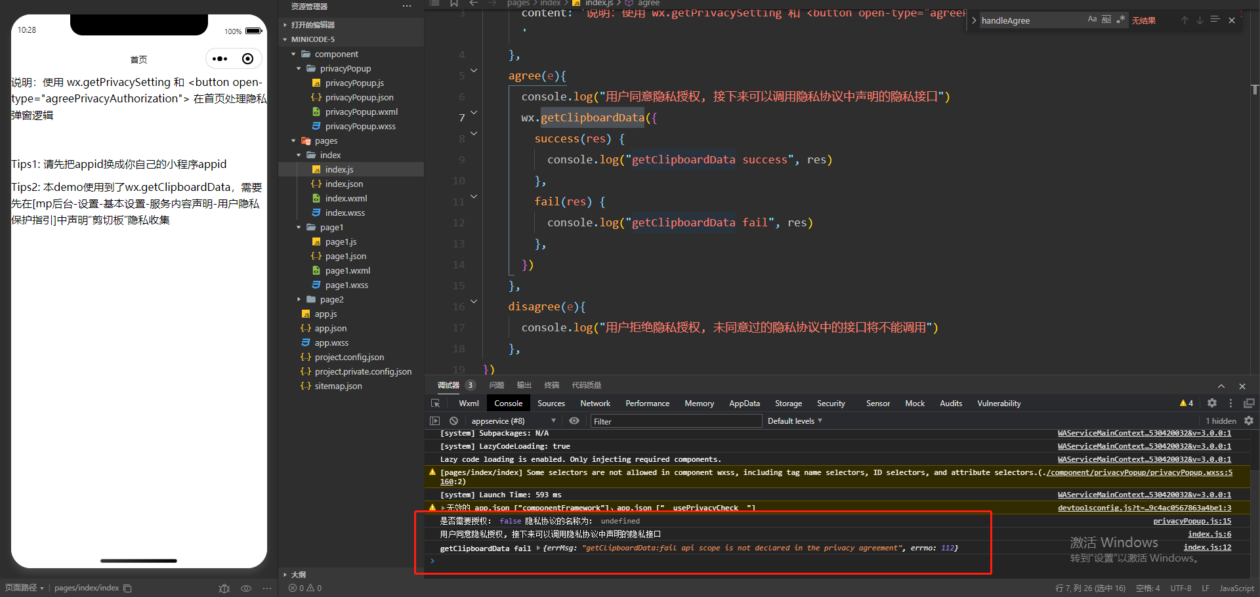
Task: Expand replace field in find widget
Action: [x=974, y=20]
